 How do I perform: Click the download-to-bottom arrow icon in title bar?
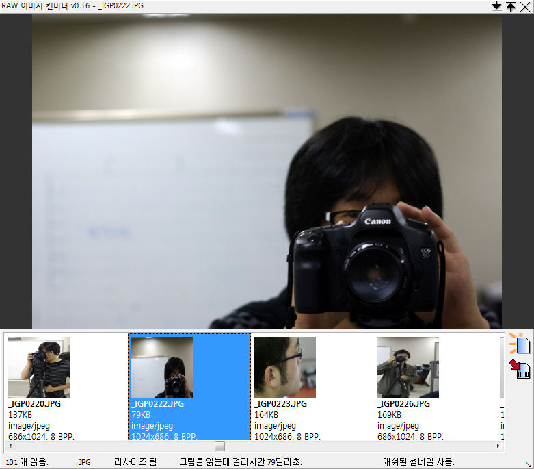point(496,6)
